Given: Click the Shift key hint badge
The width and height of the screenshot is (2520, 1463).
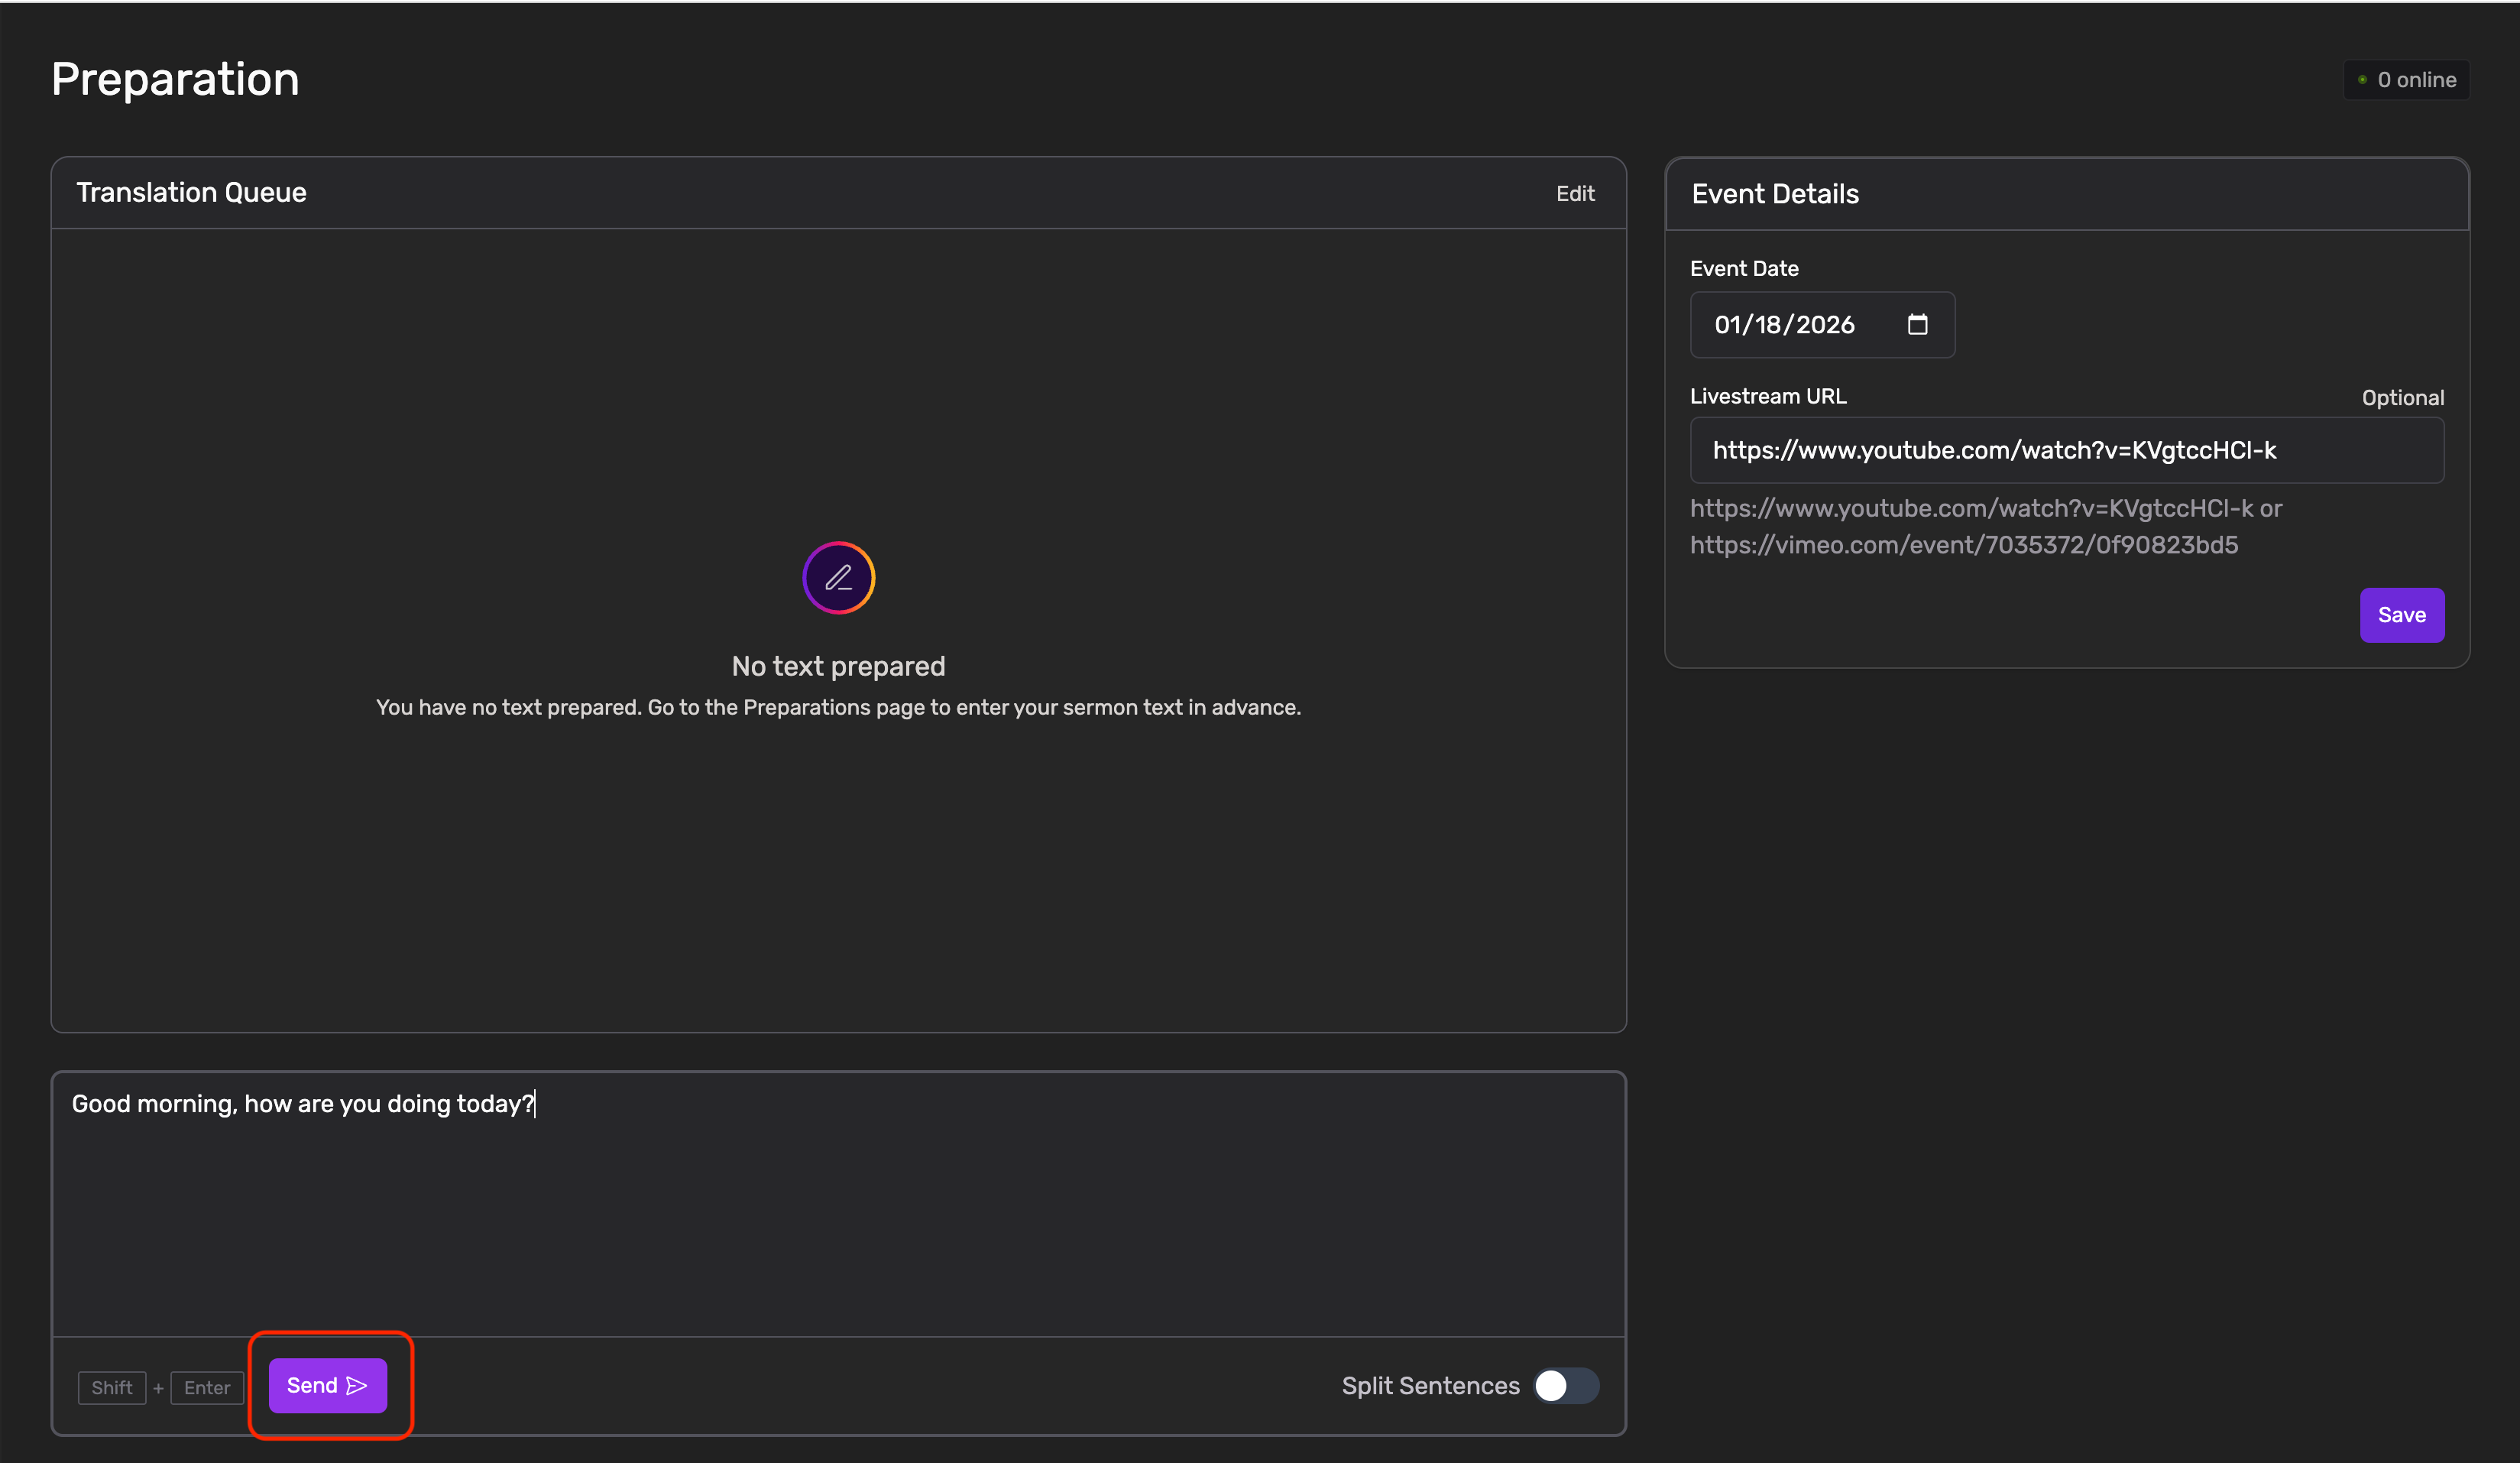Looking at the screenshot, I should tap(112, 1388).
